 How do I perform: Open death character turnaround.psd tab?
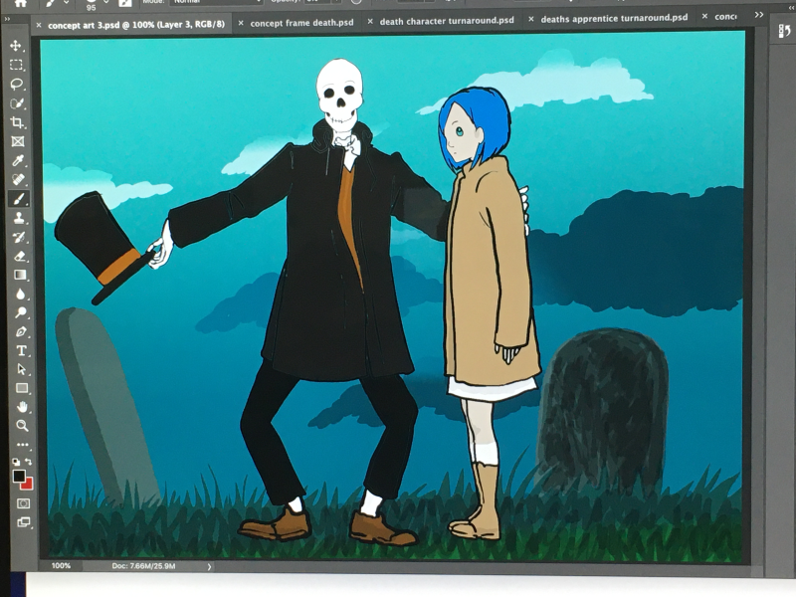(446, 20)
